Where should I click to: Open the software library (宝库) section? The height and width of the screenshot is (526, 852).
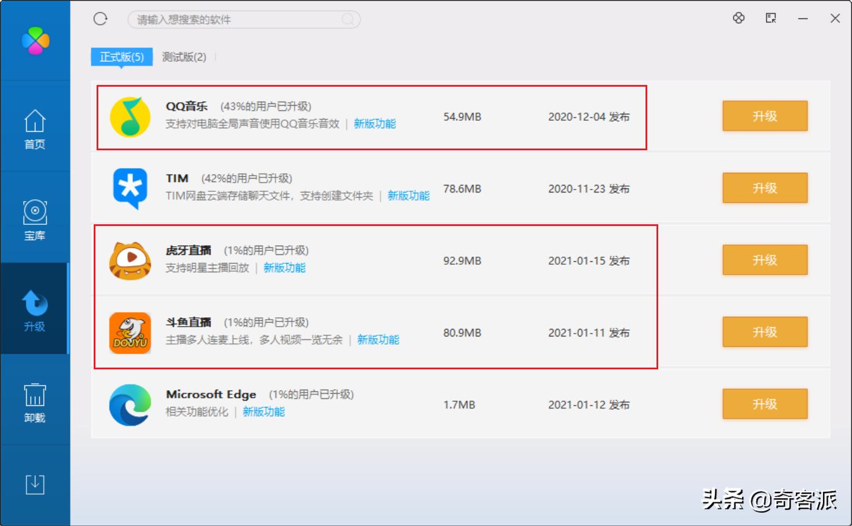pyautogui.click(x=35, y=220)
